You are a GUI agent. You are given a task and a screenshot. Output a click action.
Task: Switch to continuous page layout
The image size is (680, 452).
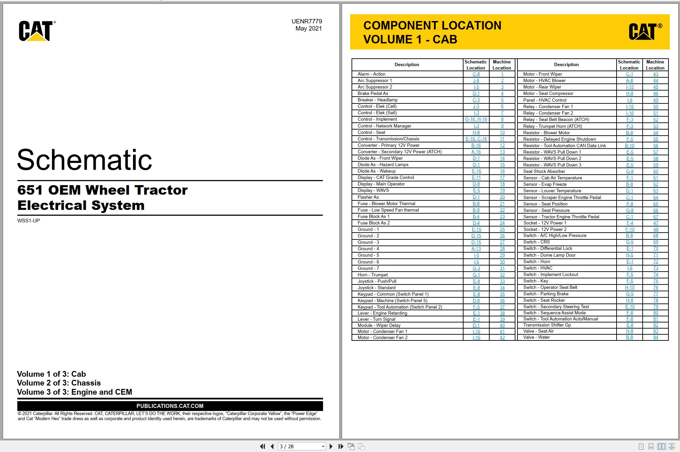coord(651,447)
